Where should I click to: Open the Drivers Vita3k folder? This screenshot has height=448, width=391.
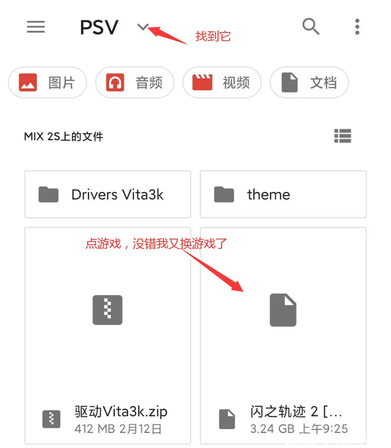tap(108, 194)
